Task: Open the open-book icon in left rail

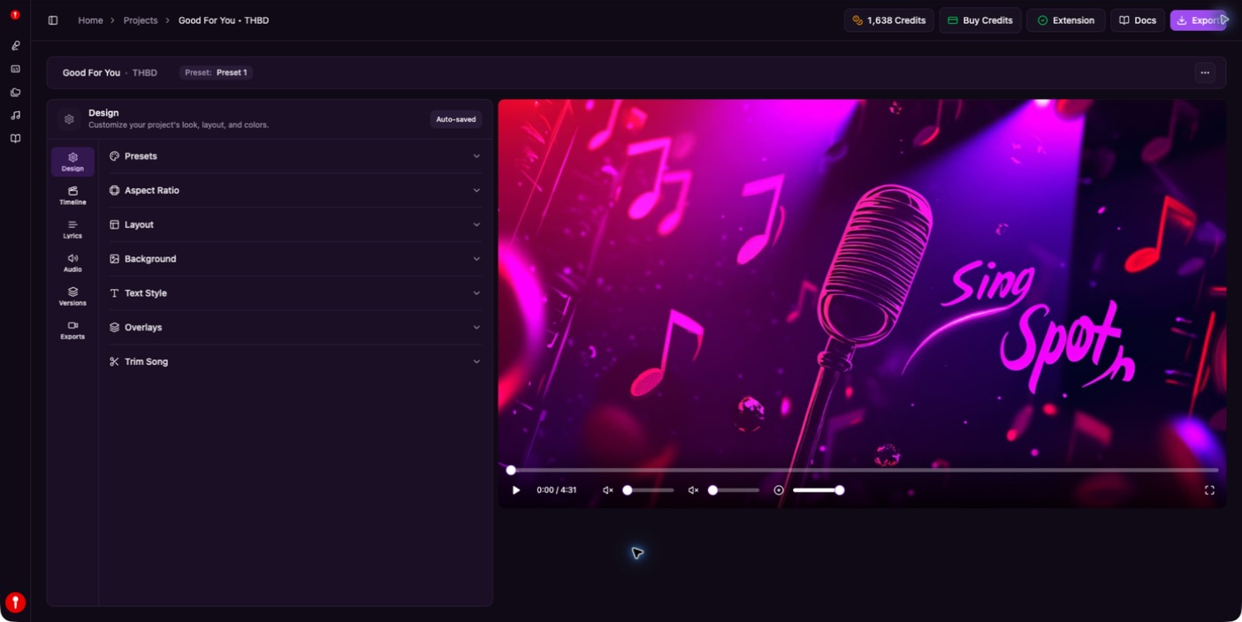Action: pos(15,139)
